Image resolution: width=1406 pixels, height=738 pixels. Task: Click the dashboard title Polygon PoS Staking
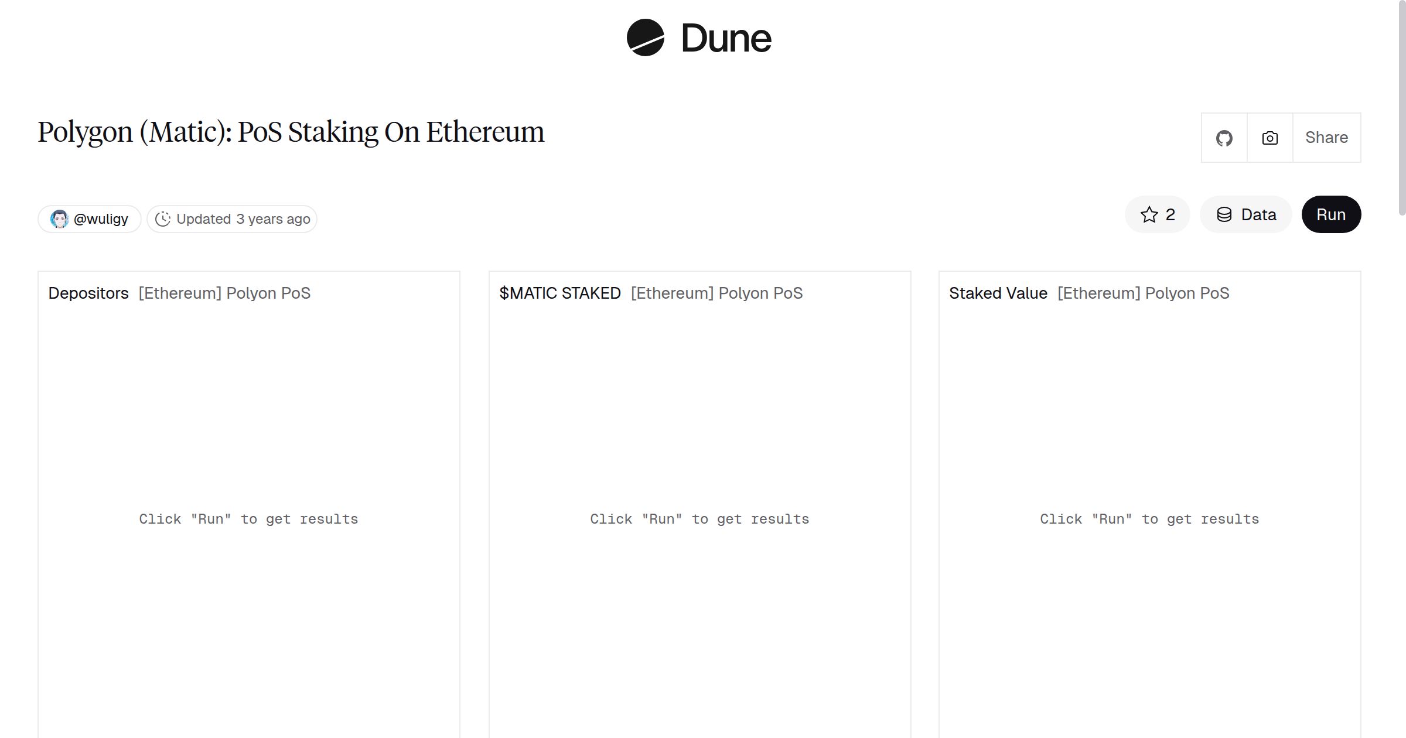(291, 132)
